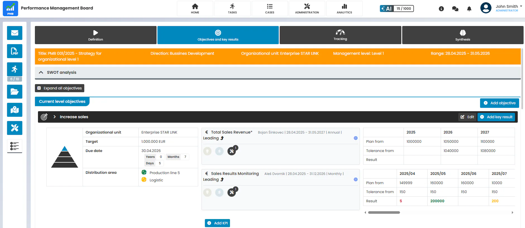Screen dimensions: 525x228
Task: Export to PDF from the sidebar
Action: [15, 51]
